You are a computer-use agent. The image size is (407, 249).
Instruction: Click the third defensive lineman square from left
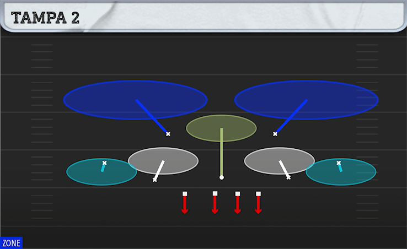click(238, 194)
